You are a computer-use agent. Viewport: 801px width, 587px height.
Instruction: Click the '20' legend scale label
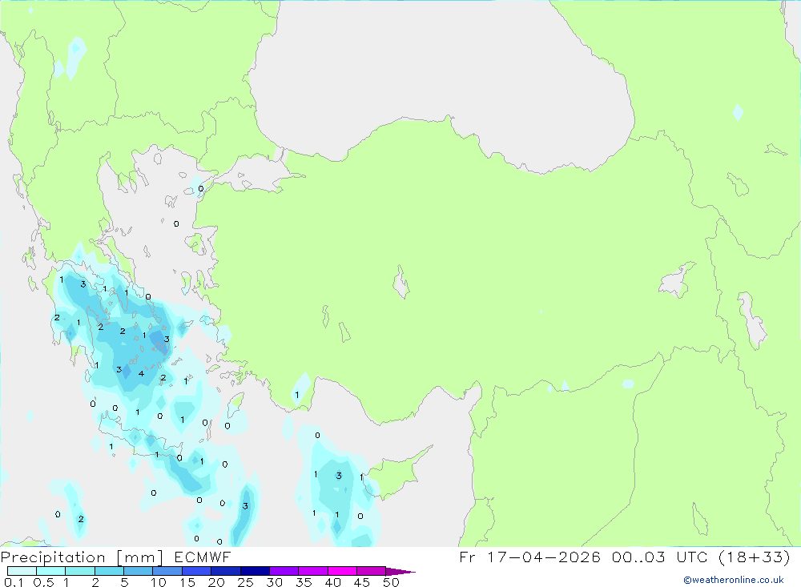point(216,582)
